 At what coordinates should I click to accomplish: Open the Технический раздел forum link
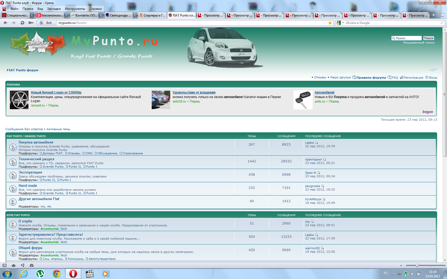point(36,159)
